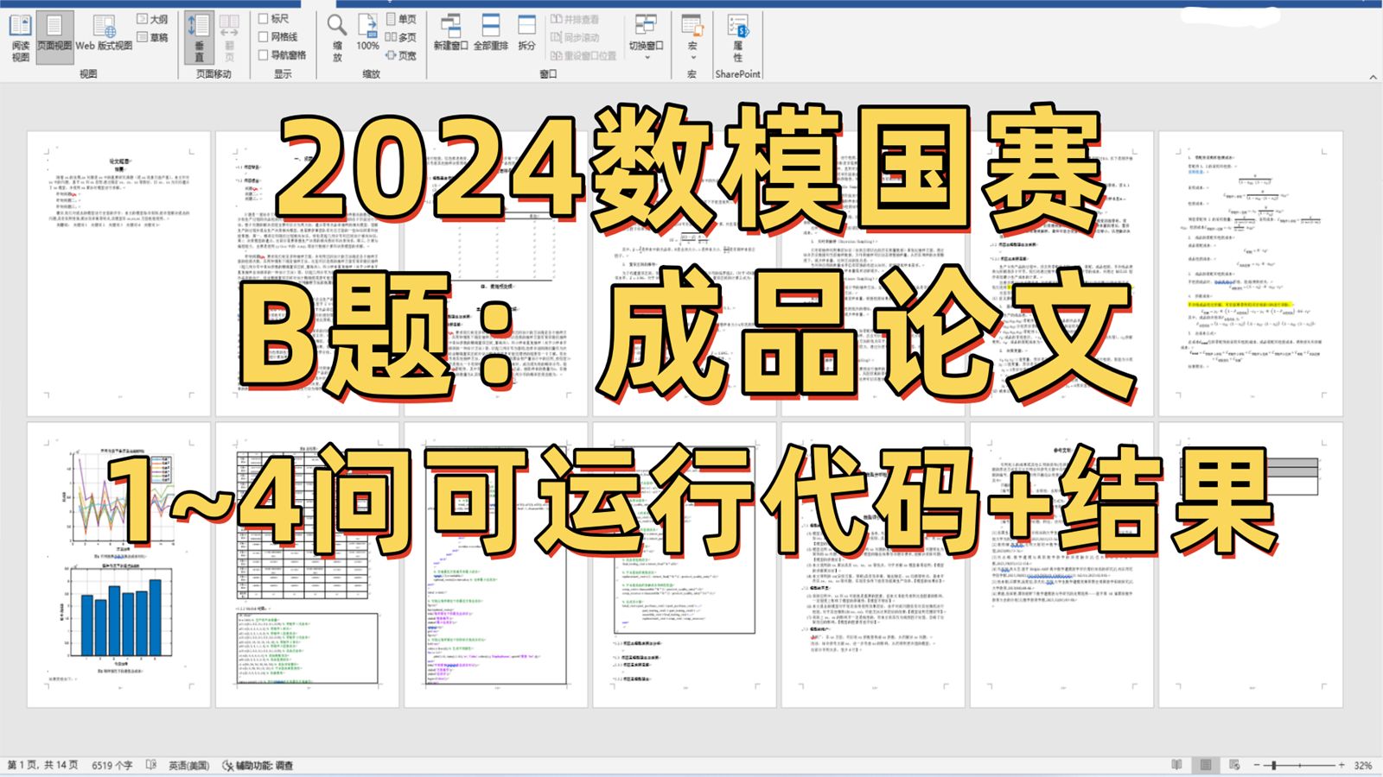Screen dimensions: 1383x777
Task: Select Side to Side (翻页) page movement
Action: click(x=229, y=38)
